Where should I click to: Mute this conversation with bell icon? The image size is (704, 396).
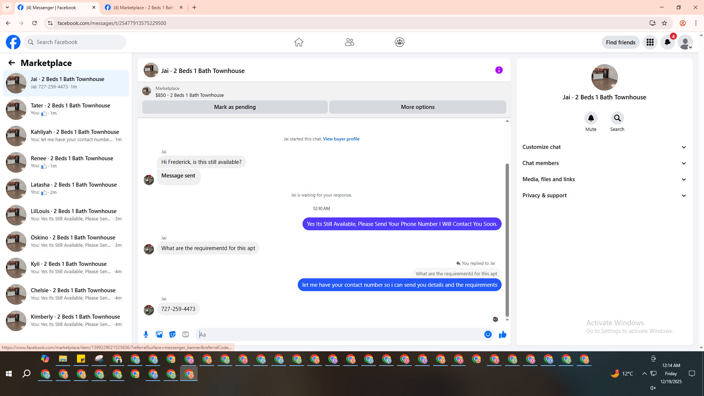[591, 118]
